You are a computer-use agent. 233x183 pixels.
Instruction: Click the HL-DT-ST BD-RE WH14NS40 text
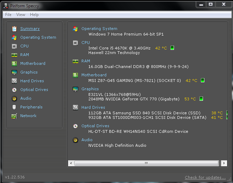(x=138, y=131)
